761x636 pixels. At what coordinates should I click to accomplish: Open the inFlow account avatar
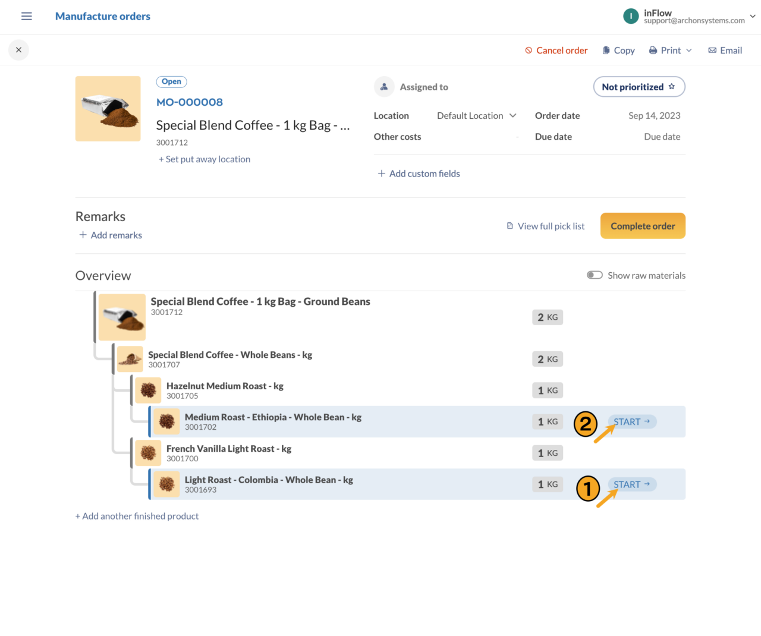[x=631, y=16]
